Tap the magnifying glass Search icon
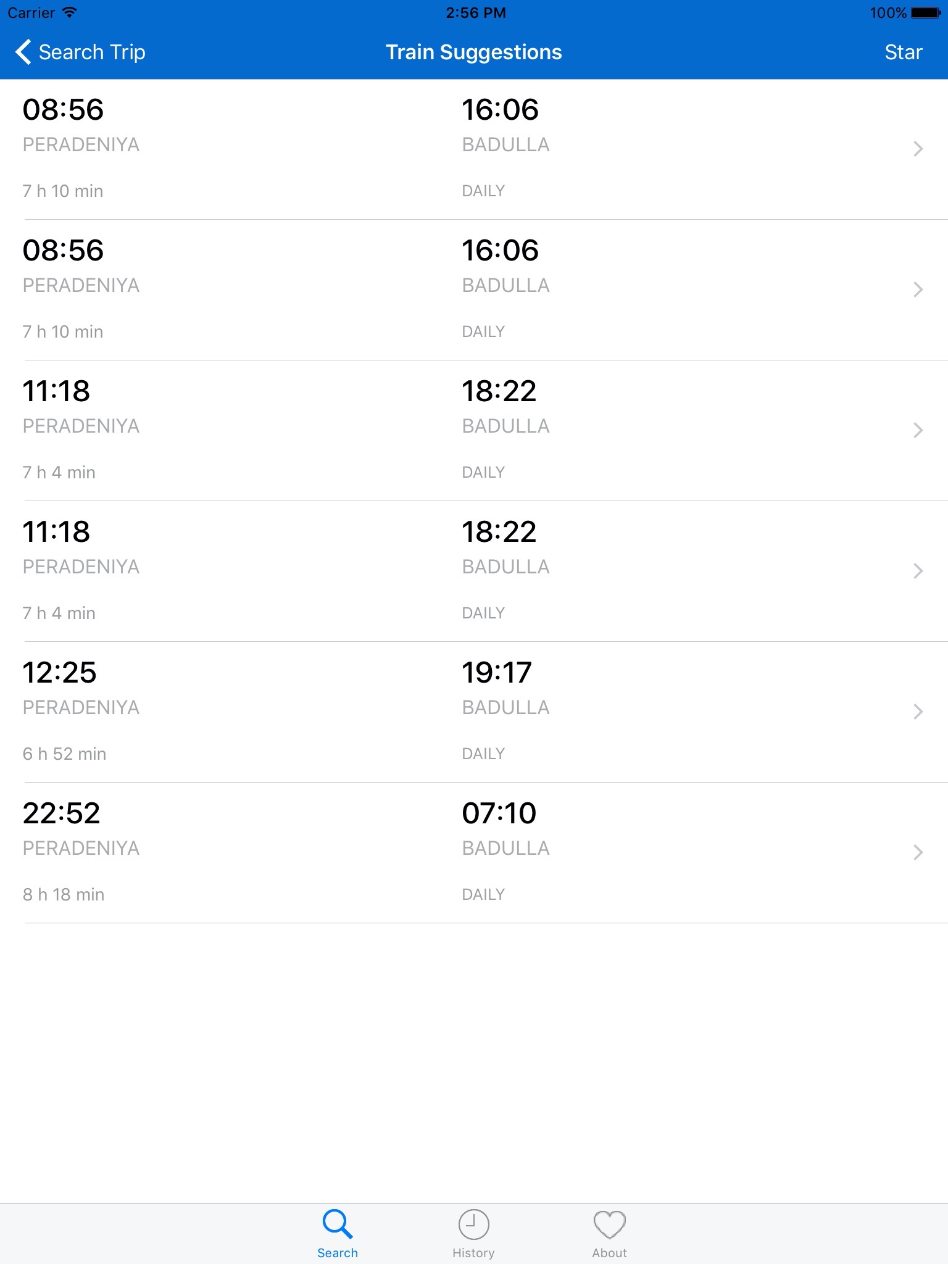This screenshot has height=1264, width=948. click(x=338, y=1224)
